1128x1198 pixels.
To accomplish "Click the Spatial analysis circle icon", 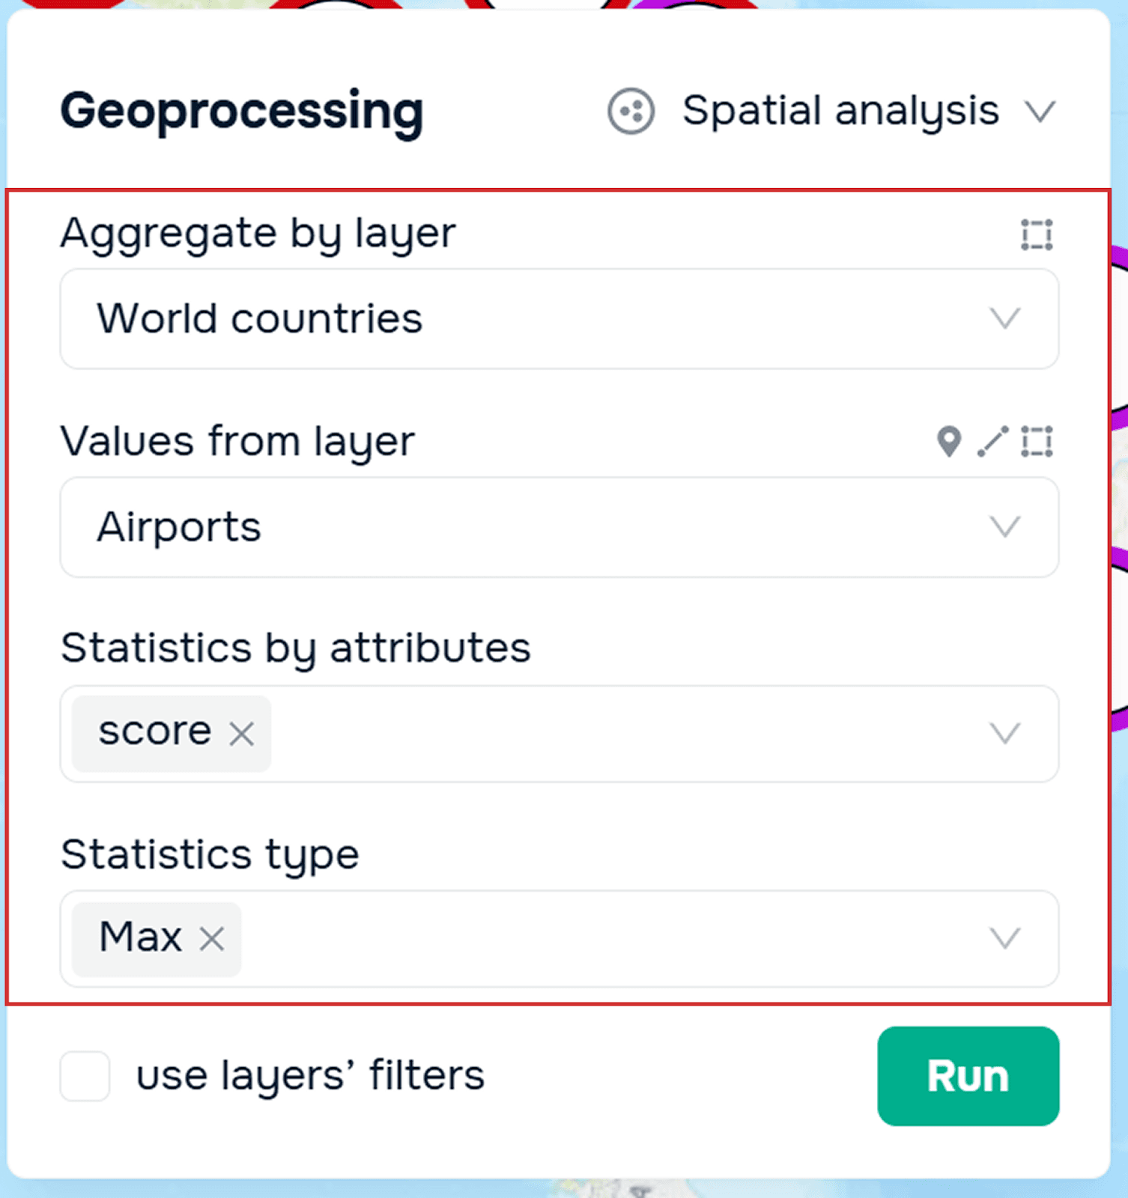I will coord(631,112).
